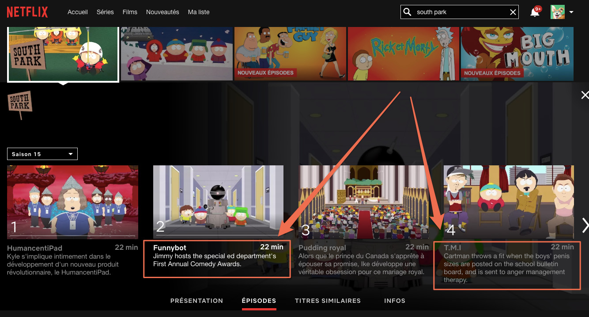
Task: Open the Séries menu item
Action: pyautogui.click(x=105, y=12)
